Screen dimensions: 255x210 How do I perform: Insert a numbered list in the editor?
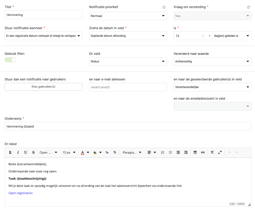coord(163,152)
